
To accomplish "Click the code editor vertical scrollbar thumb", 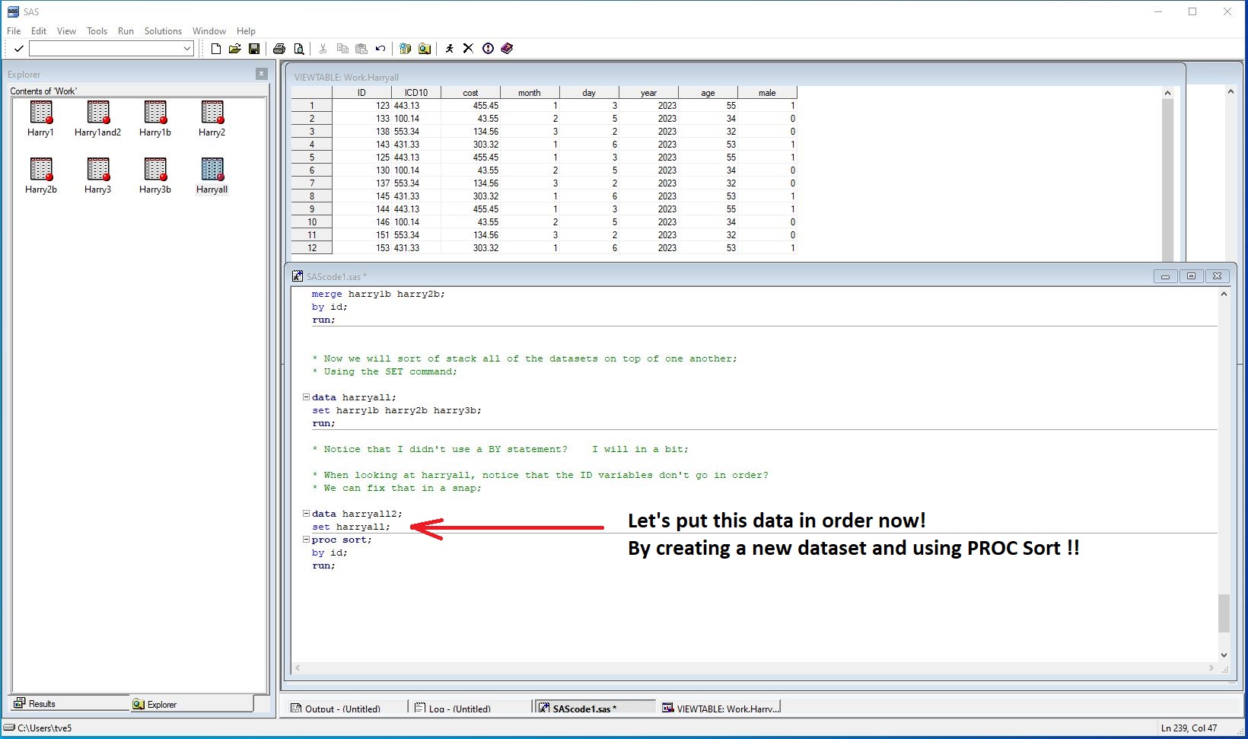I will 1224,613.
